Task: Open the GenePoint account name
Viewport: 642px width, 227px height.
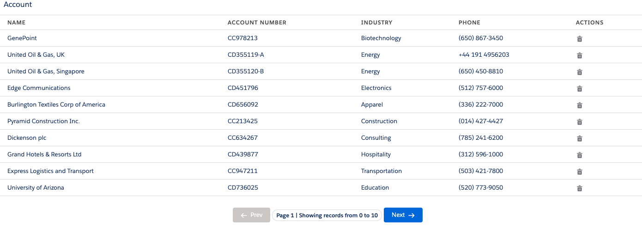Action: pyautogui.click(x=22, y=38)
